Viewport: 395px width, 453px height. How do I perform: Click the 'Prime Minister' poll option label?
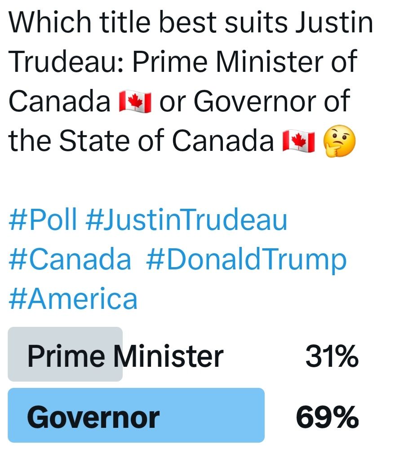[x=125, y=357]
